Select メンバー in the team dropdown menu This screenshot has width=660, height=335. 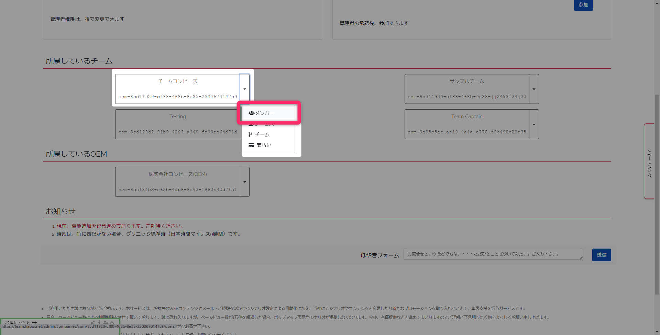268,113
